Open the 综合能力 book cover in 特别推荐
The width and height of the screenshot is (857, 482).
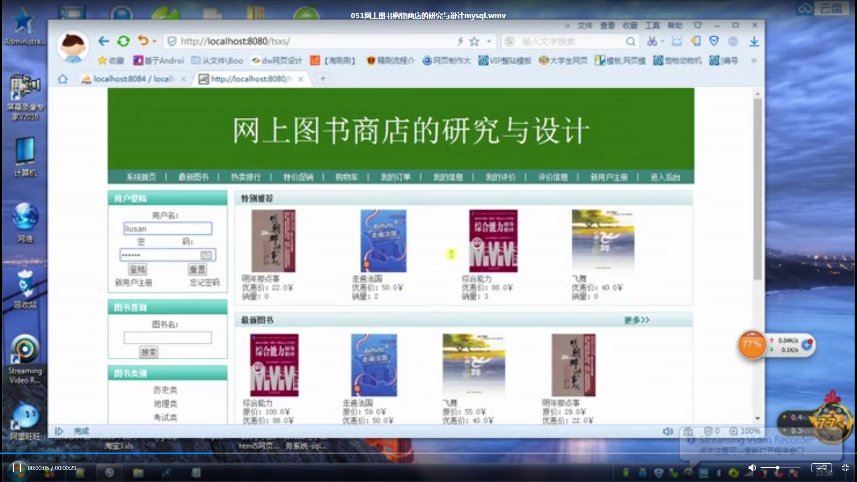493,241
